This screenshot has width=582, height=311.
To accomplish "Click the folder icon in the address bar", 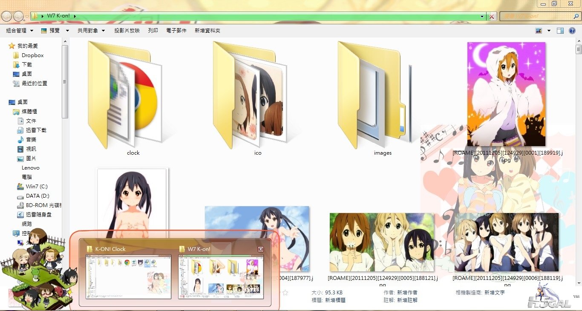I will click(x=35, y=16).
